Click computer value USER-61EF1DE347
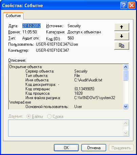Image resolution: width=137 pixels, height=155 pixels. pyautogui.click(x=53, y=50)
